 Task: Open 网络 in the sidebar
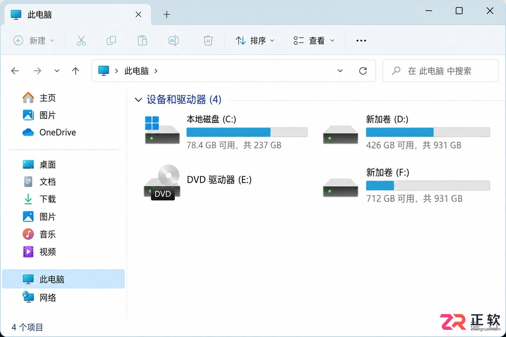pos(39,298)
